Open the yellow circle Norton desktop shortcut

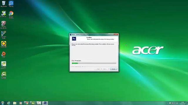click(4, 44)
